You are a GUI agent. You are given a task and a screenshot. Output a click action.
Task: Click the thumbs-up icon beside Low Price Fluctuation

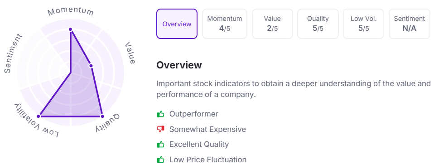[160, 160]
